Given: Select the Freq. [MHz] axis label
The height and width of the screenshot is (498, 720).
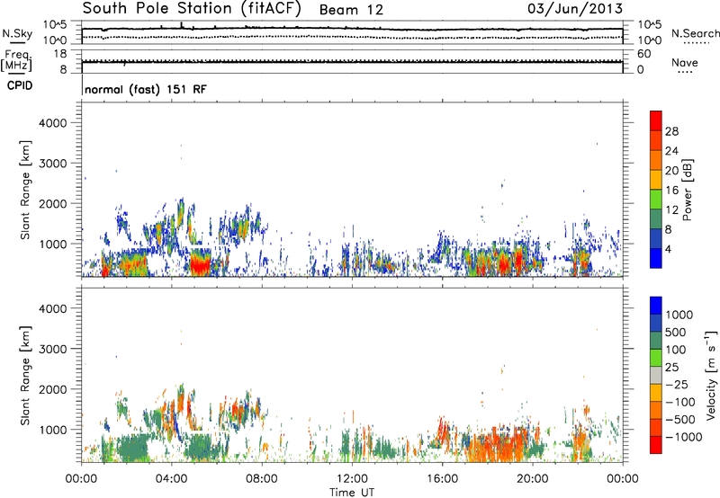Looking at the screenshot, I should point(16,61).
